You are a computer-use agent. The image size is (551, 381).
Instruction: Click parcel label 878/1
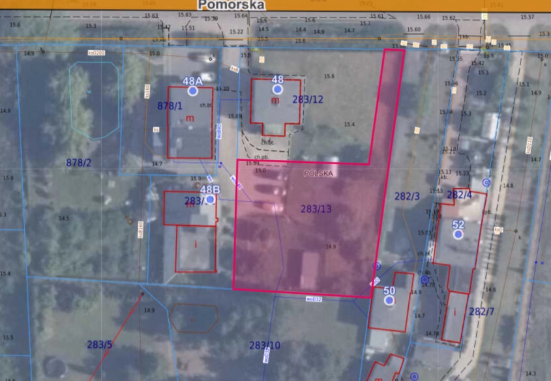click(170, 106)
